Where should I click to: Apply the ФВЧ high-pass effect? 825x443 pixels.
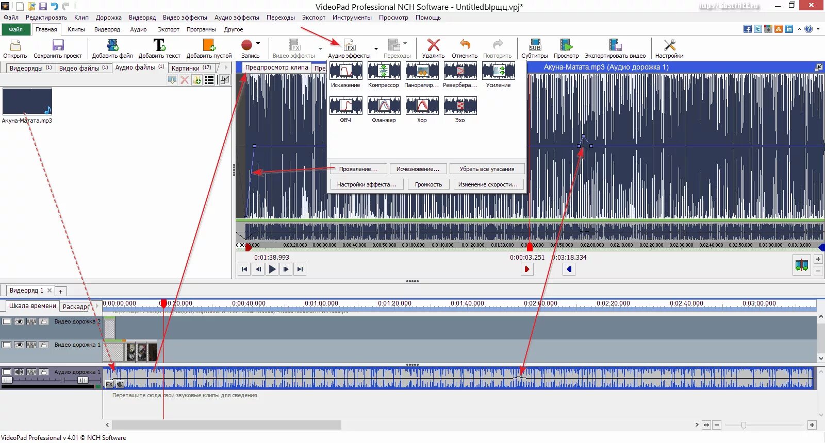(346, 106)
